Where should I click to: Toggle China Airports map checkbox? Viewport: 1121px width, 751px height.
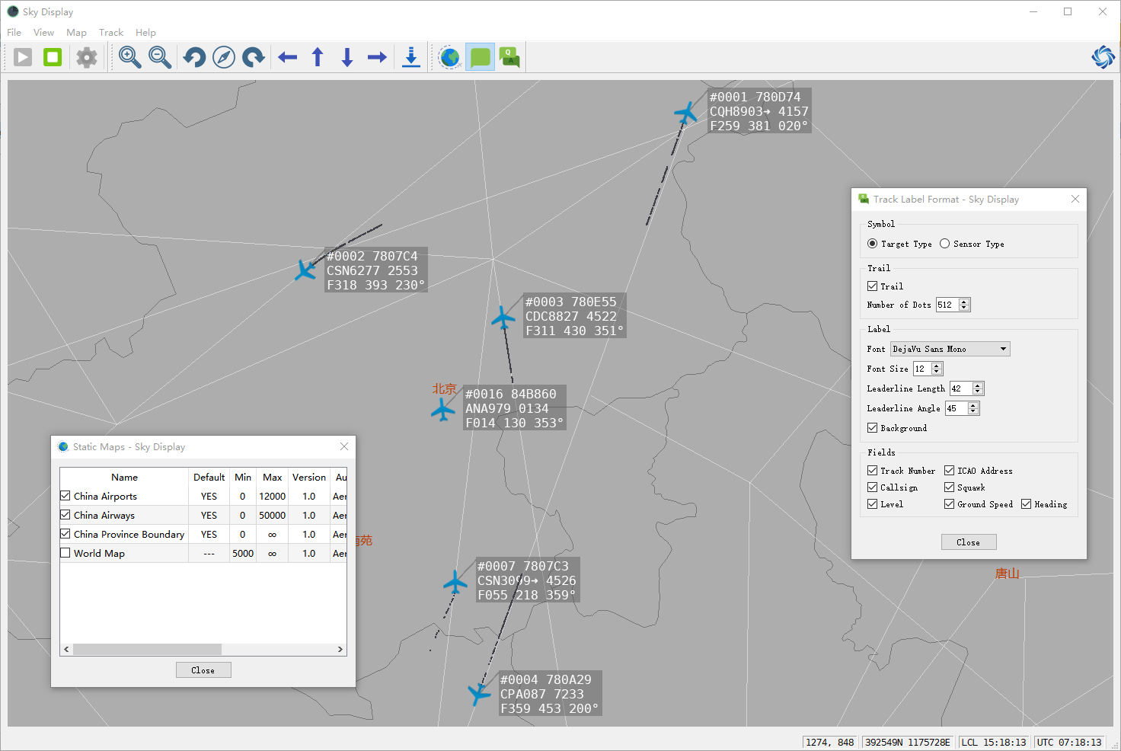point(65,496)
